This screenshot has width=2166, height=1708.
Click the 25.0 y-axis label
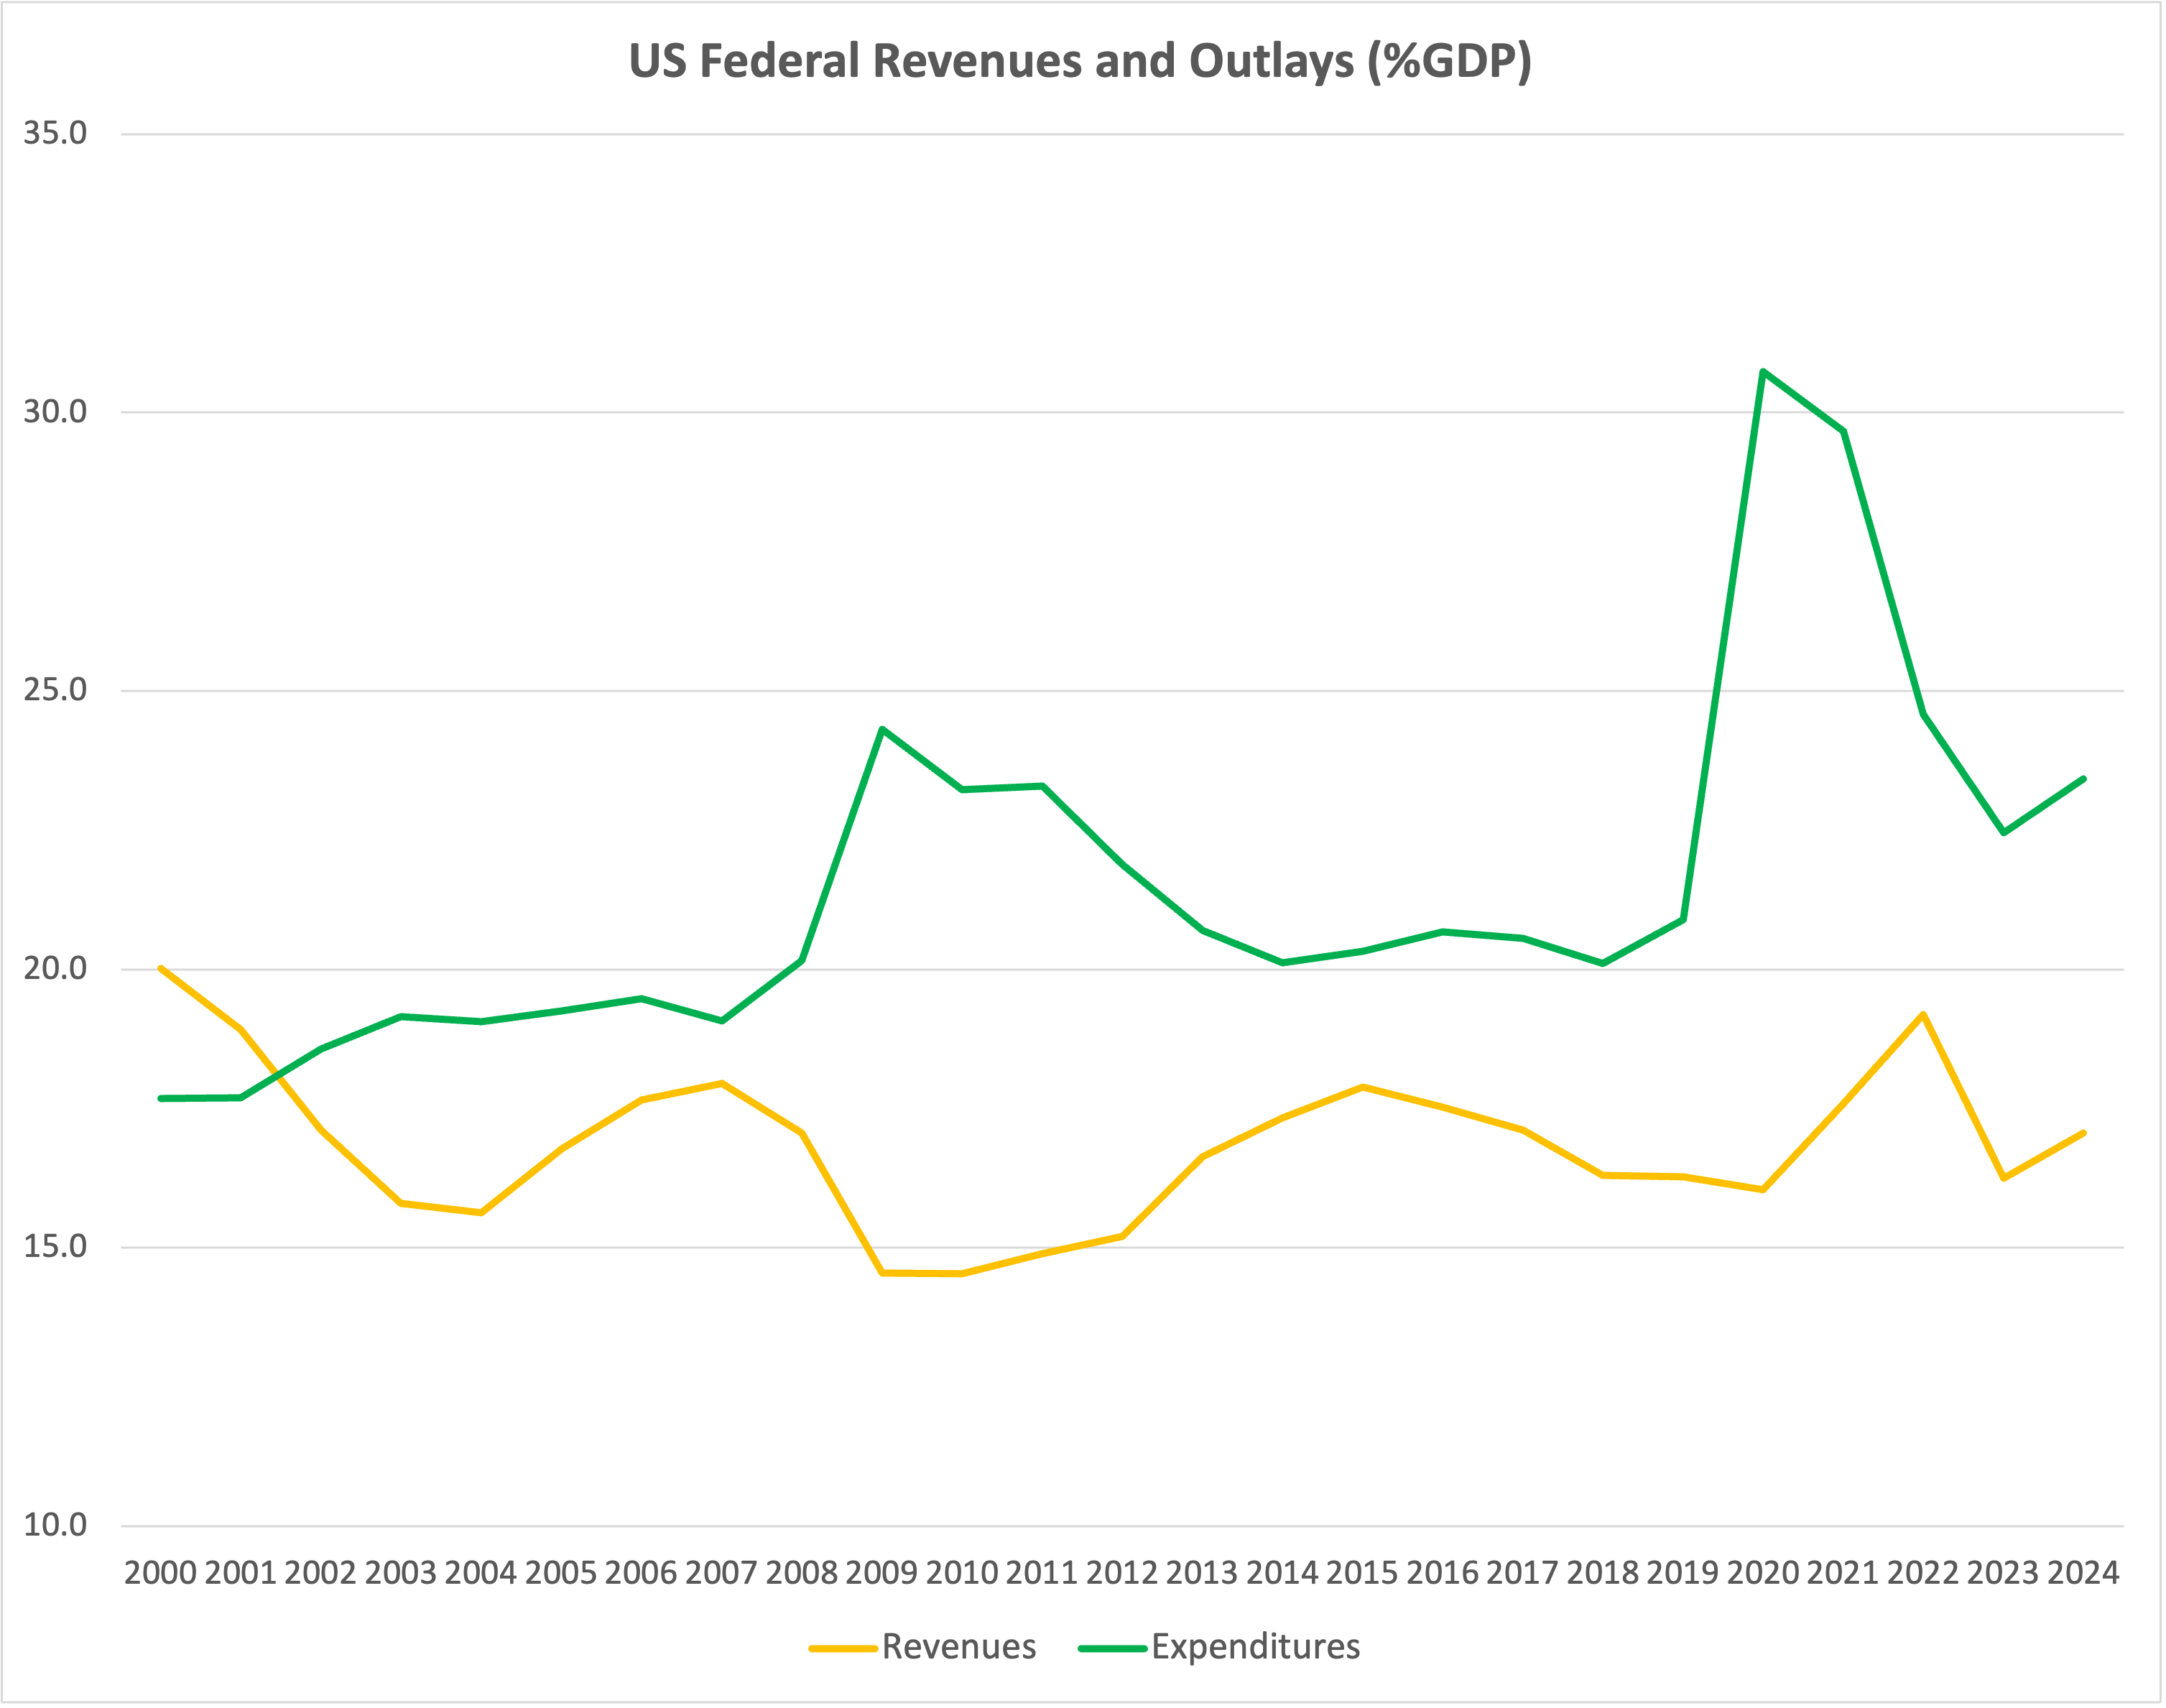(x=55, y=690)
